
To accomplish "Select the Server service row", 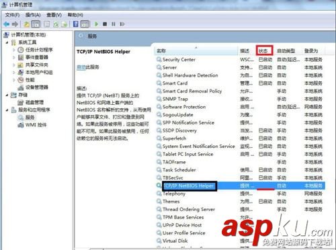I will pyautogui.click(x=241, y=67).
